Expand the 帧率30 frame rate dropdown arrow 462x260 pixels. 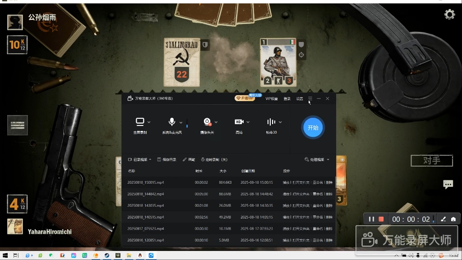pos(280,122)
